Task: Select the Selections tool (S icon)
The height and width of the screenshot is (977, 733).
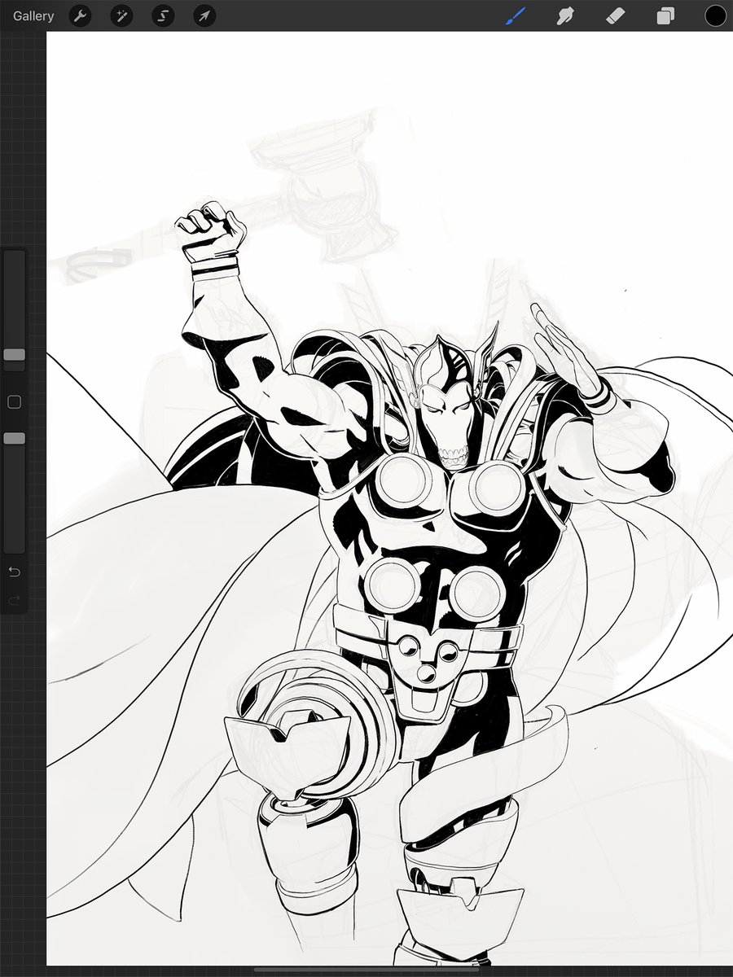Action: [163, 15]
